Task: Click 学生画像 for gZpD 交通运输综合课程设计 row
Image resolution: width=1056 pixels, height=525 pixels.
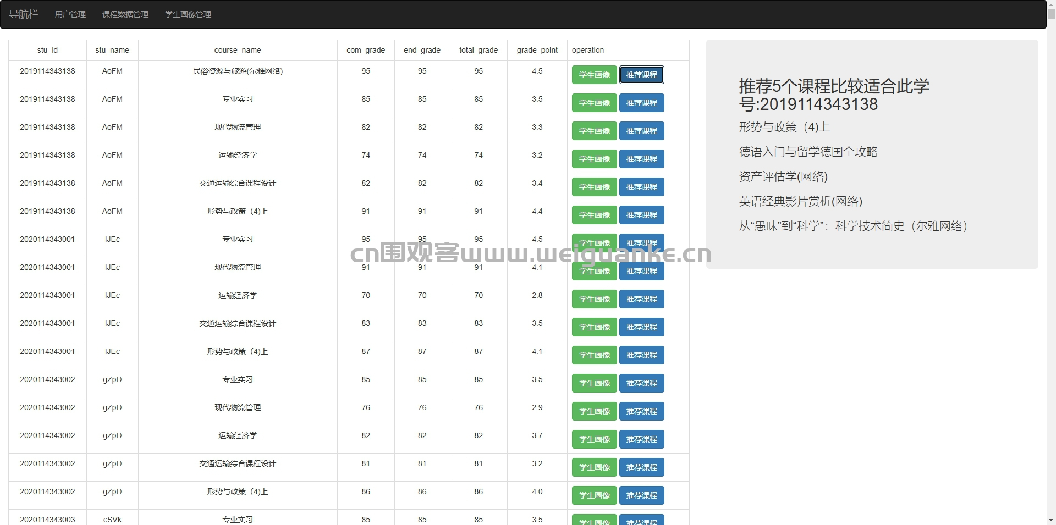Action: (595, 467)
